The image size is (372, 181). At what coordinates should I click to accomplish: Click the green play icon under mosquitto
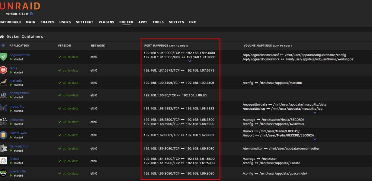[11, 111]
